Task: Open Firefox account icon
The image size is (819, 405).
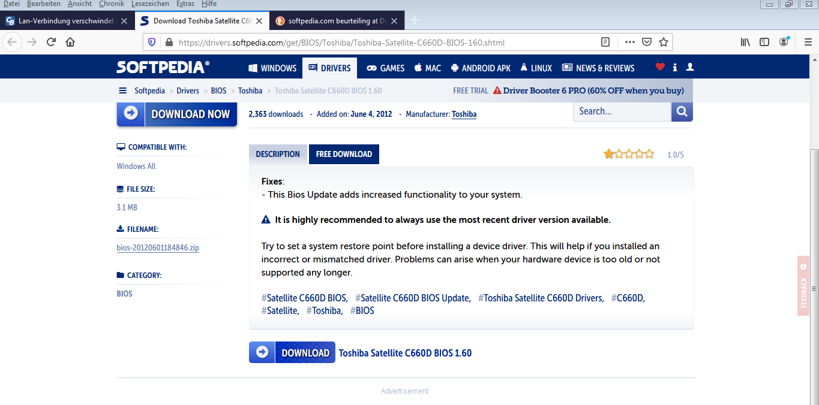Action: coord(784,42)
